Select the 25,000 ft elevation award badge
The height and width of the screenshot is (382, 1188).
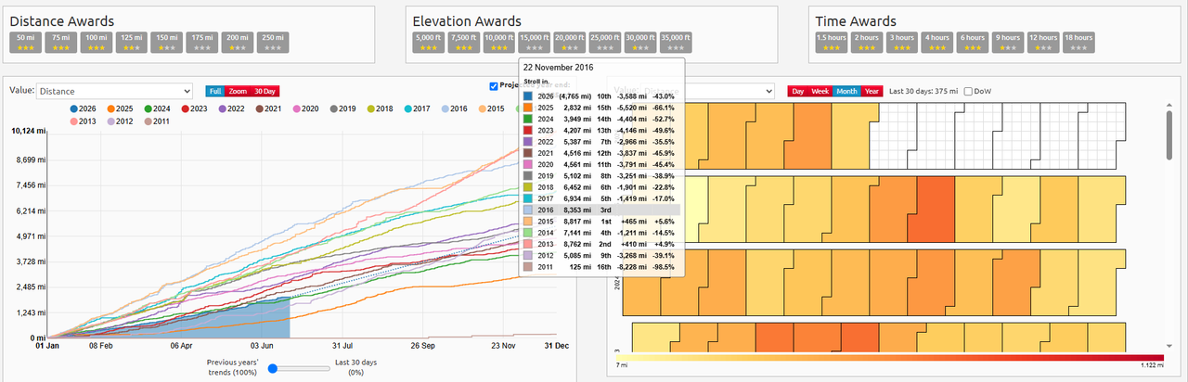point(604,41)
